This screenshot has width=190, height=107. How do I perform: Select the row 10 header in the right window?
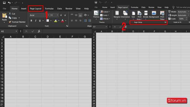94,59
